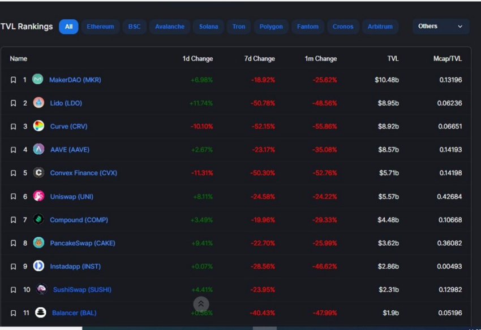Bookmark the Uniswap (UNI) row
481x330 pixels.
tap(13, 197)
